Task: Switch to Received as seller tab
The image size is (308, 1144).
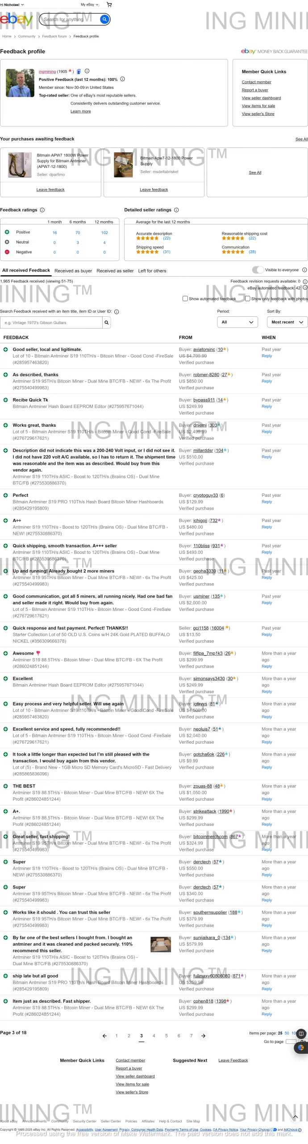Action: pos(115,271)
